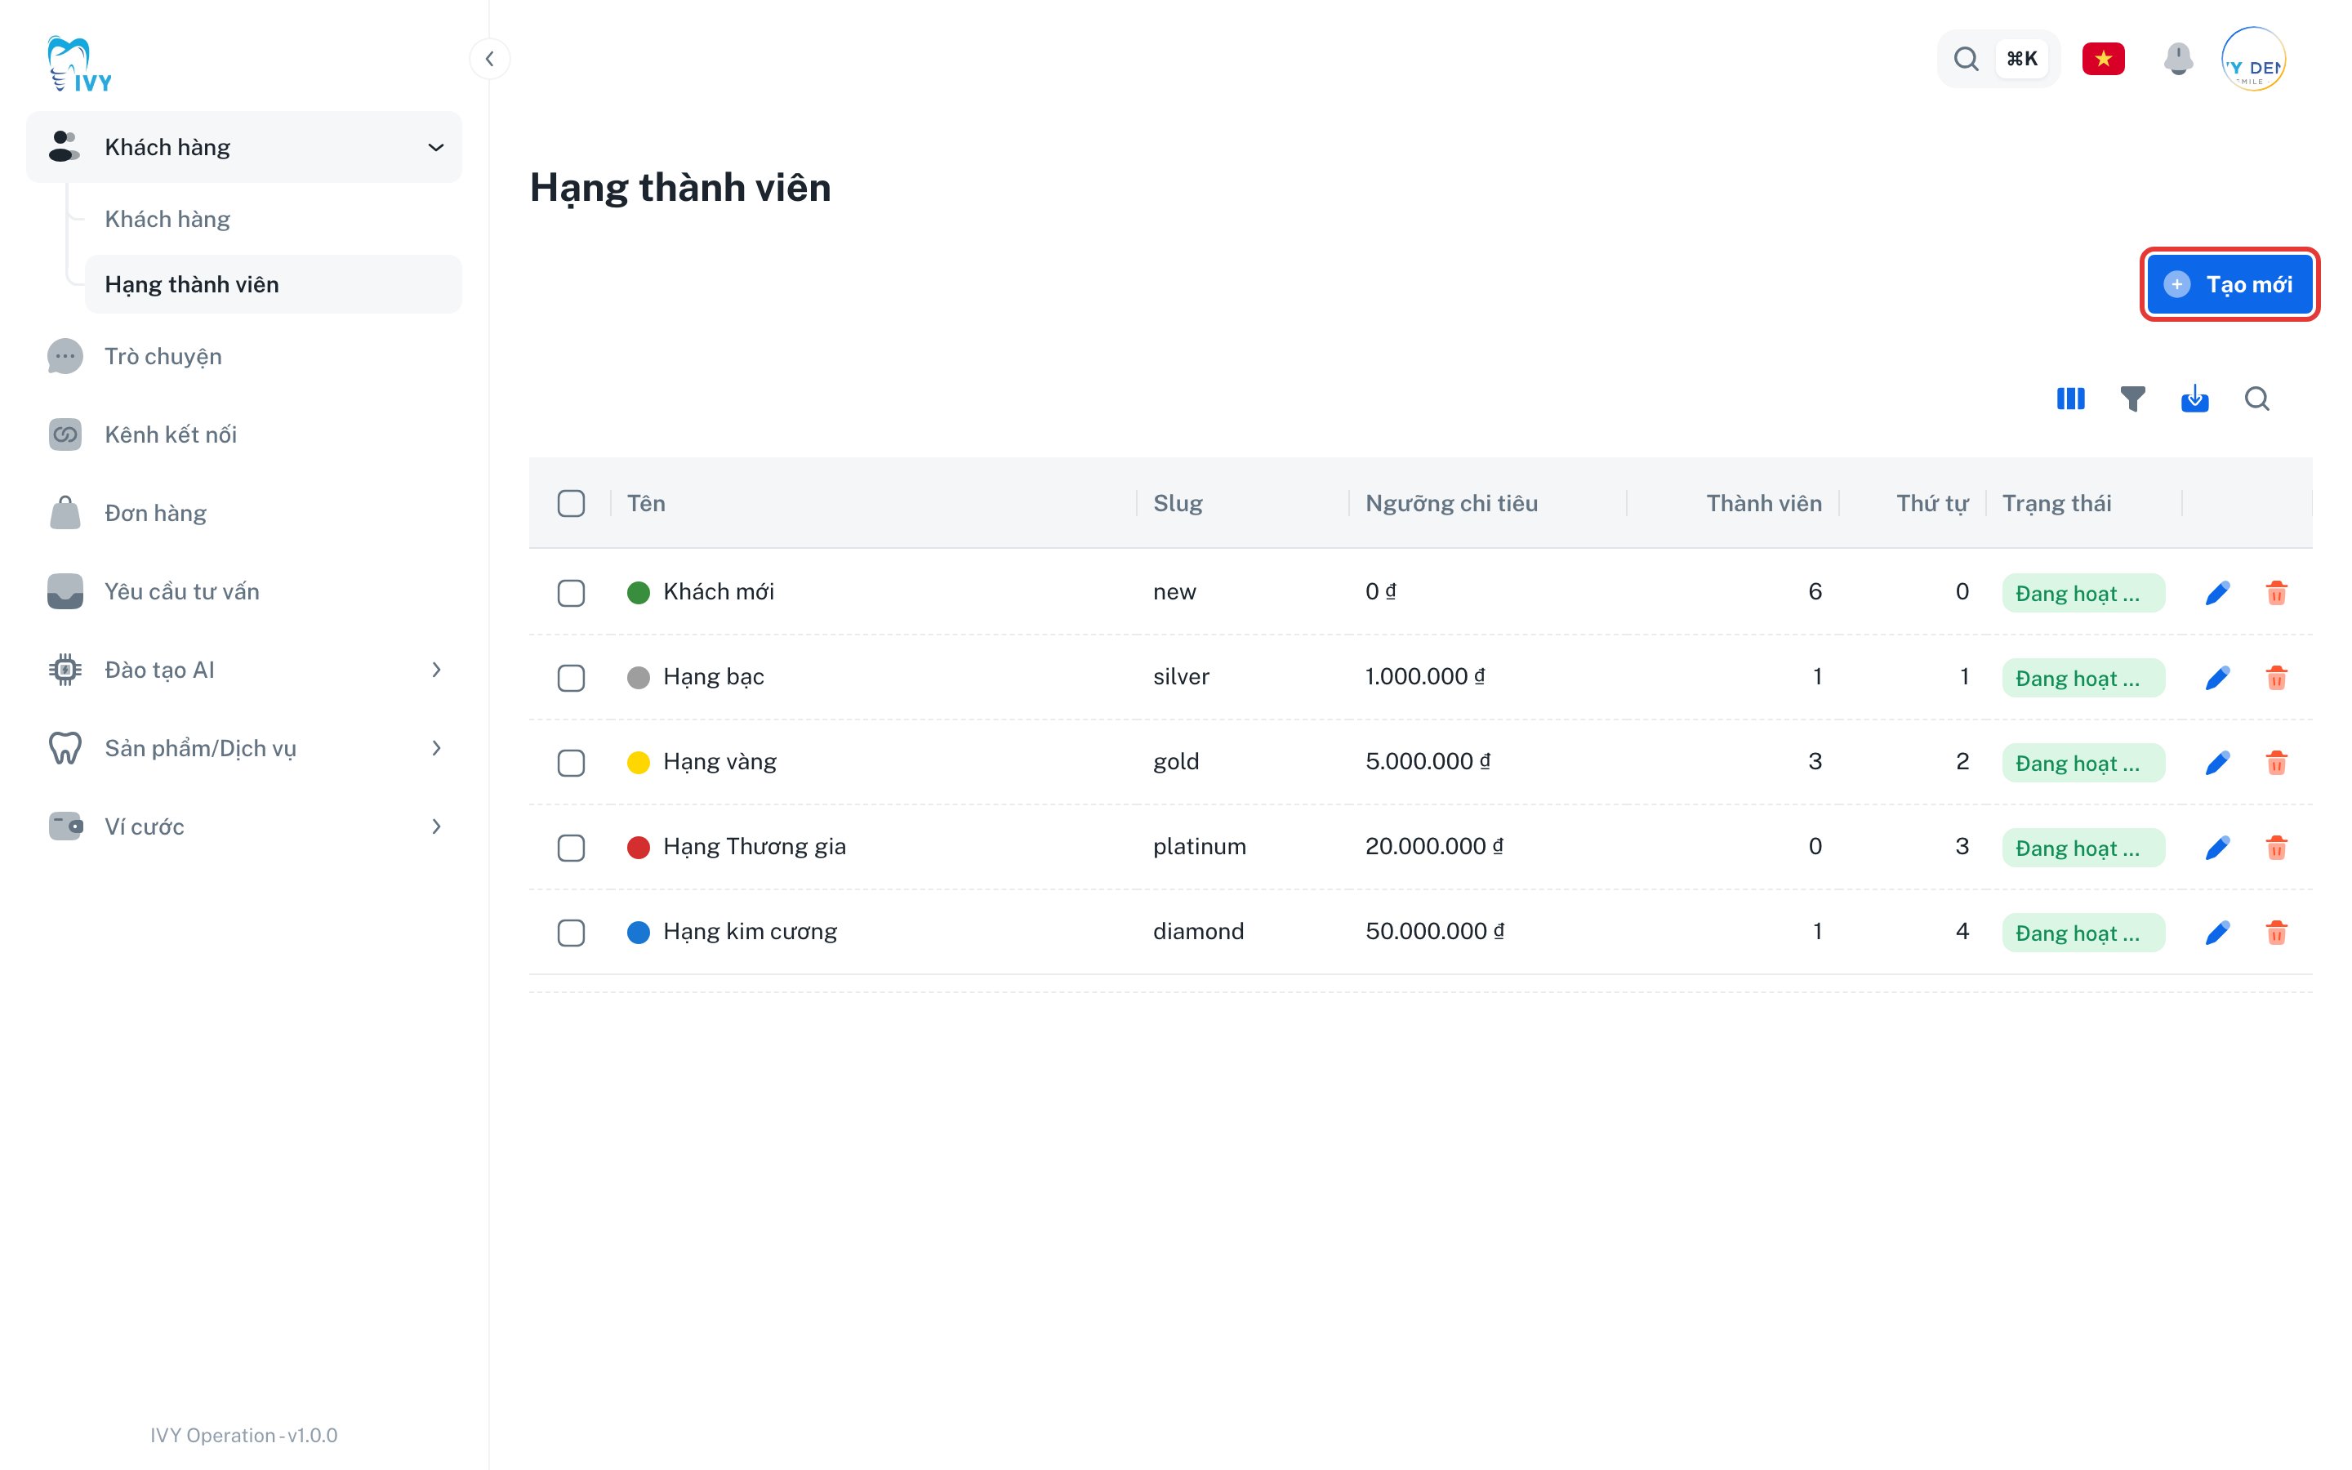The height and width of the screenshot is (1470, 2352).
Task: Collapse the sidebar with the arrow button
Action: coord(490,58)
